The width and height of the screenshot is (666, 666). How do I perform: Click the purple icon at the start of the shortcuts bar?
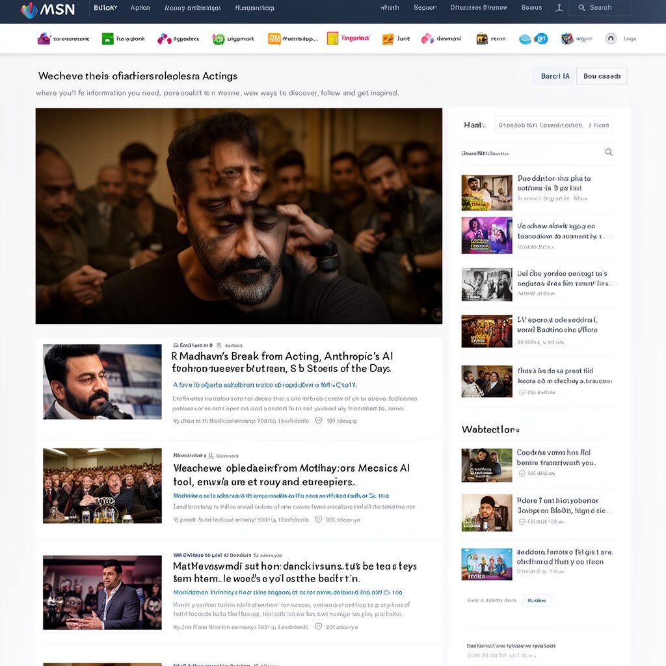click(44, 39)
